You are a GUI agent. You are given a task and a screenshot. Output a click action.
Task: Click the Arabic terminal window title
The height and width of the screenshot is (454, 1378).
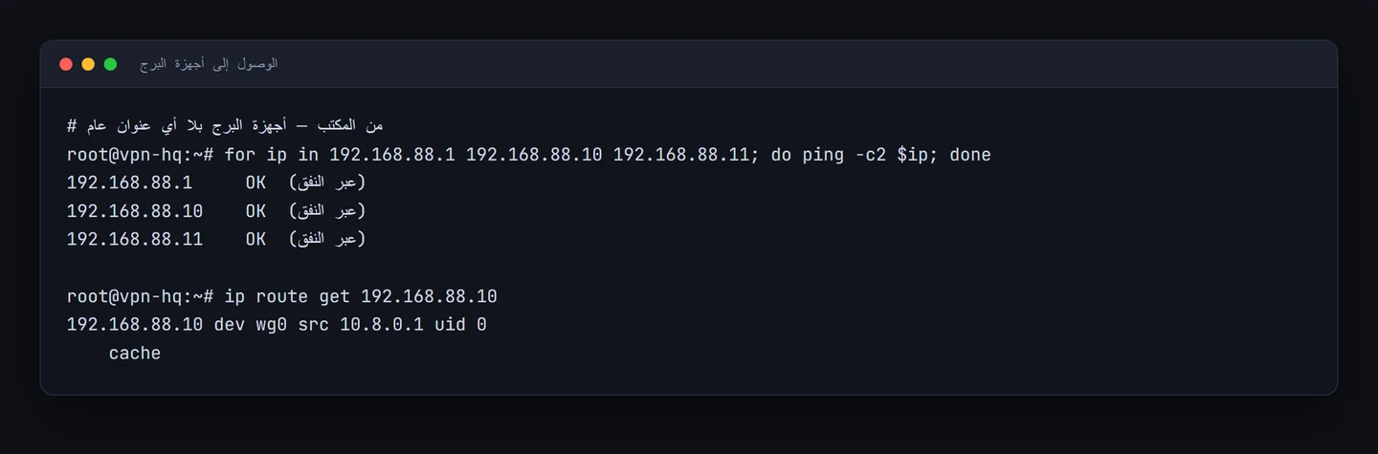pyautogui.click(x=209, y=64)
